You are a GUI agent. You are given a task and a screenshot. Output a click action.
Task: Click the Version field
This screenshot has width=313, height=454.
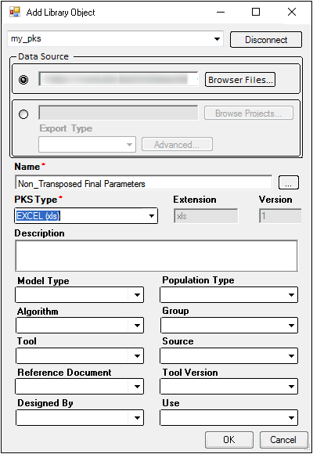[x=280, y=216]
